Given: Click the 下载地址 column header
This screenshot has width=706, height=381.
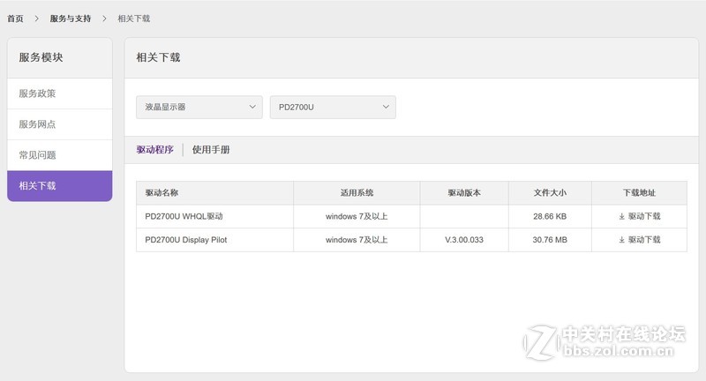Looking at the screenshot, I should (639, 193).
